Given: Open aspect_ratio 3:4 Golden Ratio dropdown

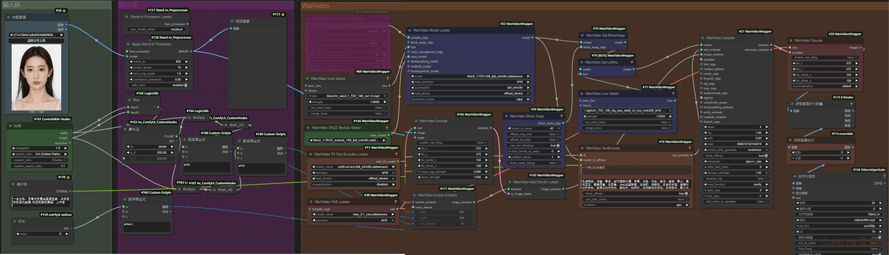Looking at the screenshot, I should pyautogui.click(x=40, y=154).
